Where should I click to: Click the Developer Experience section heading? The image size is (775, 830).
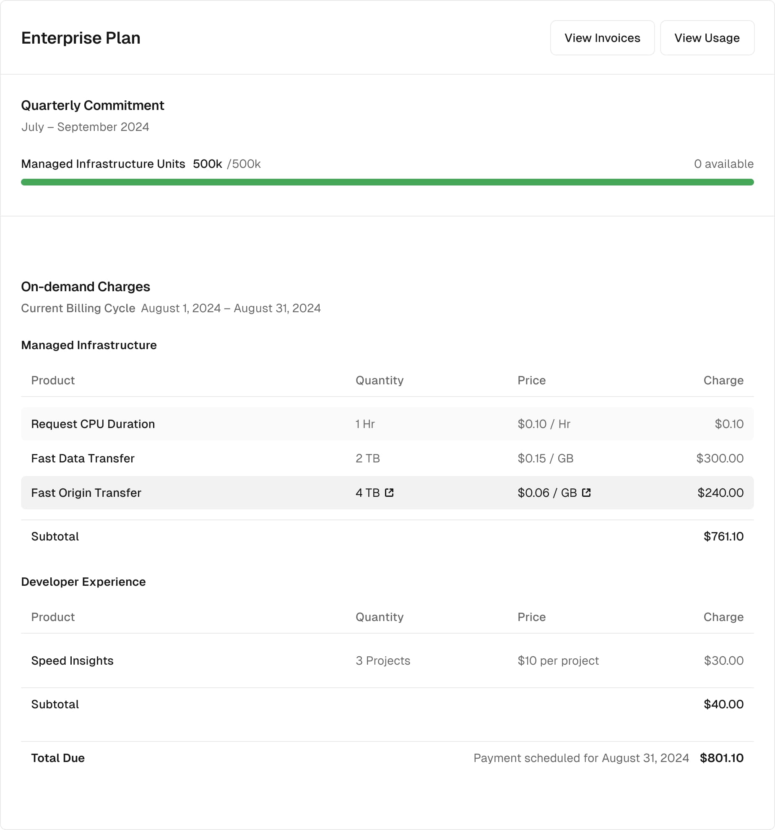point(83,582)
